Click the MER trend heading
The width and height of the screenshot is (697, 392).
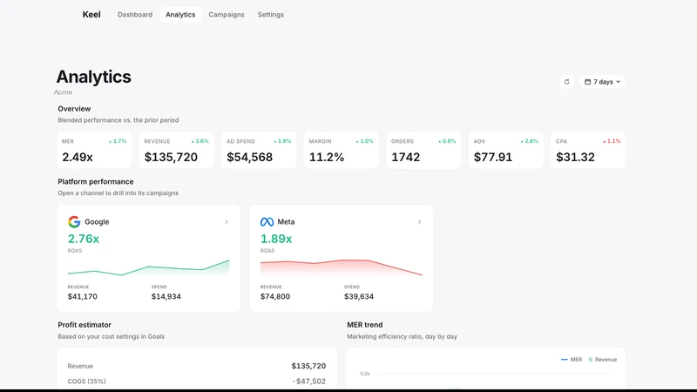365,325
